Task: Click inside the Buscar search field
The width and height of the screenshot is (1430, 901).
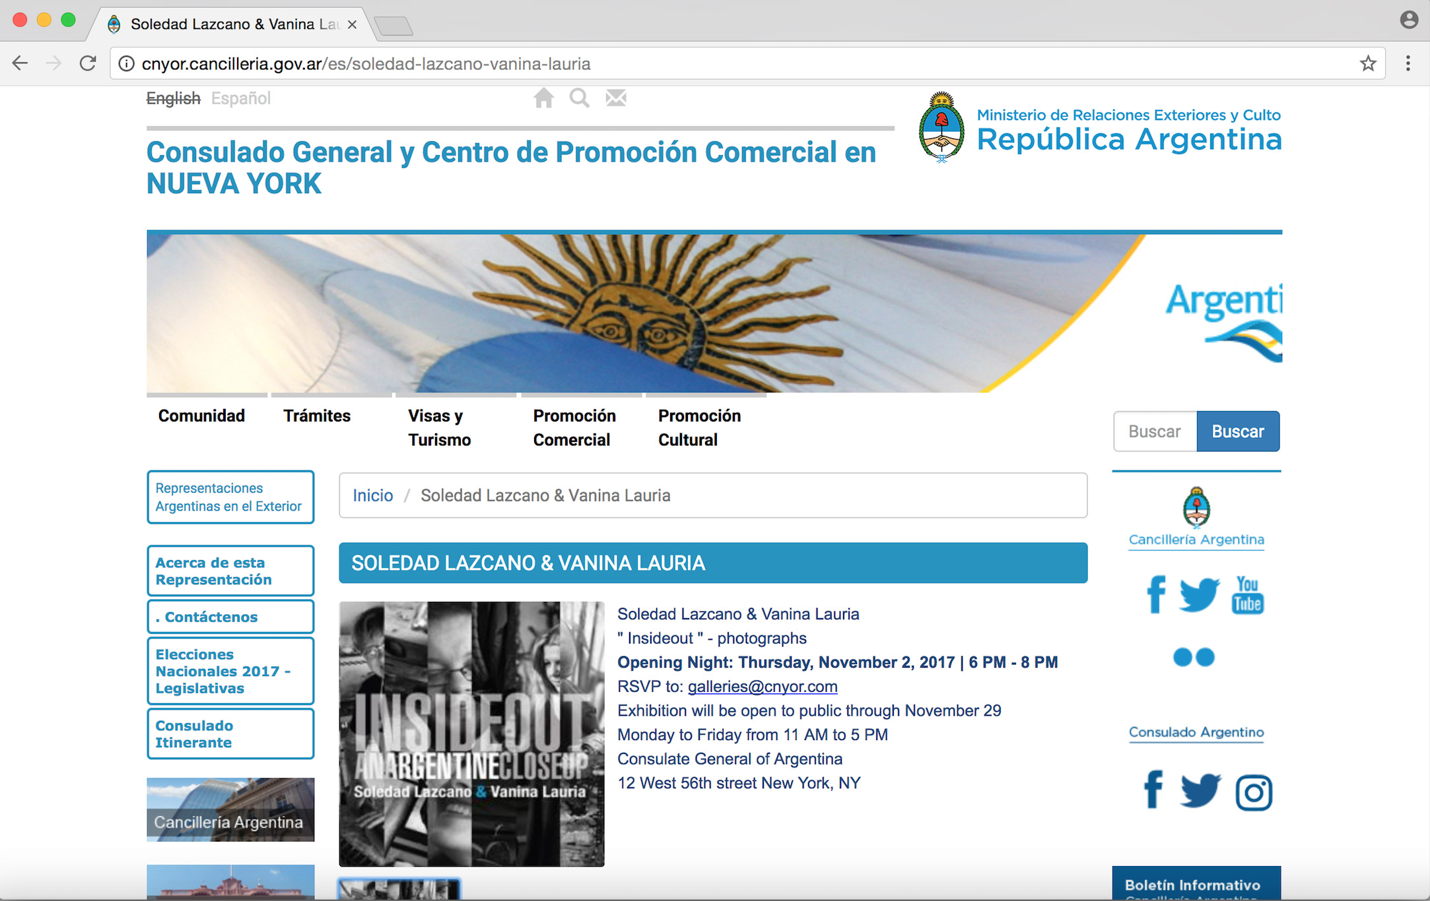Action: click(1154, 431)
